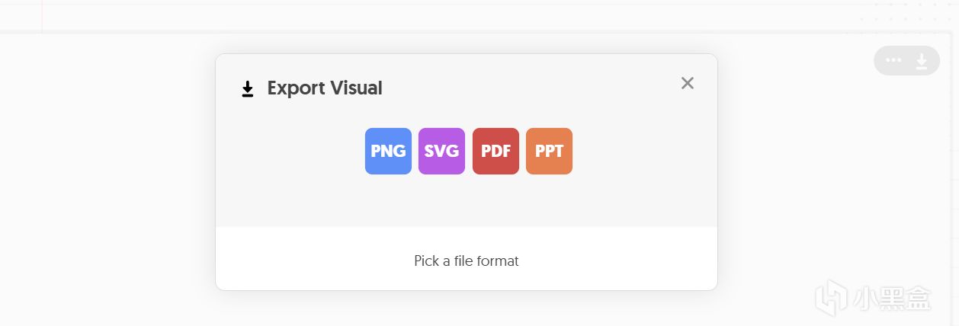Image resolution: width=959 pixels, height=326 pixels.
Task: Open the three-dot more options menu
Action: [893, 60]
